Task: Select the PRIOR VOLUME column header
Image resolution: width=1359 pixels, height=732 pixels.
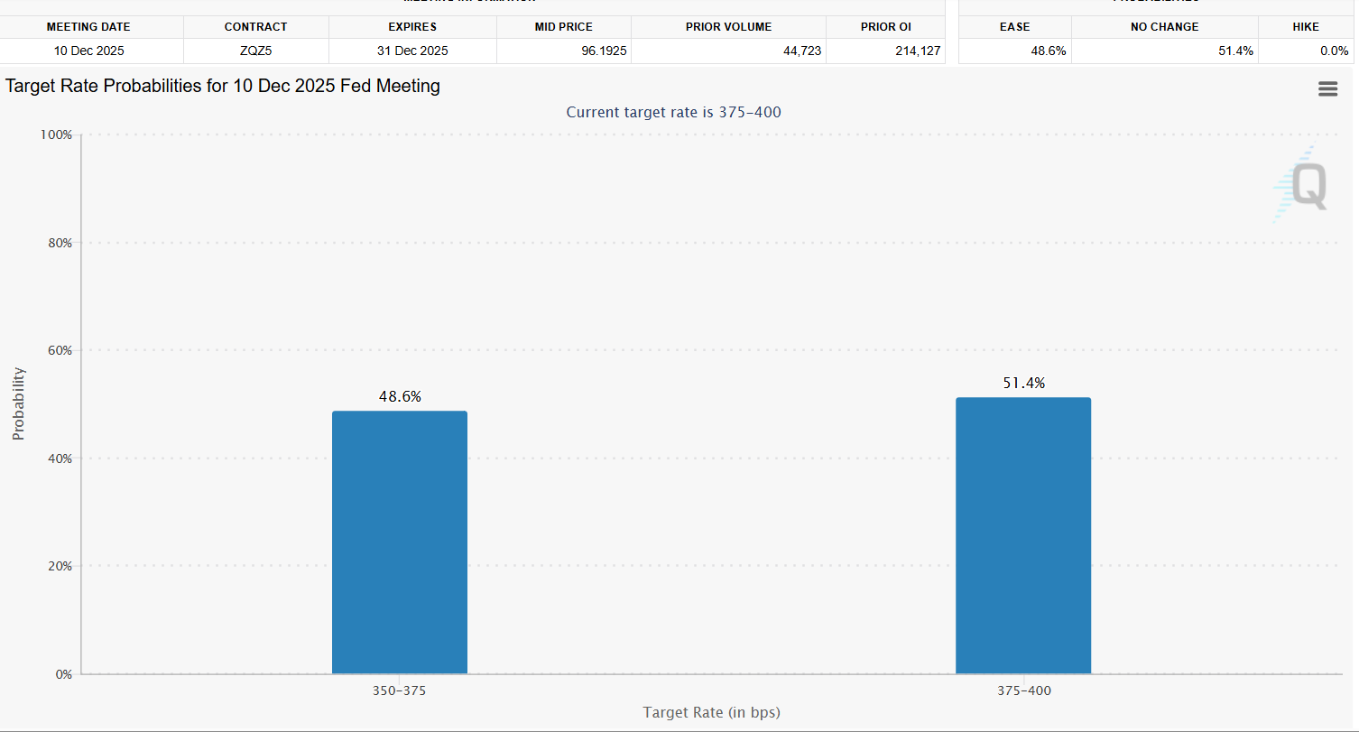Action: [x=728, y=27]
